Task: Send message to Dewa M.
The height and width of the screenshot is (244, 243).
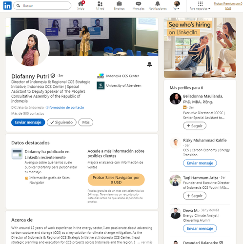Action: pyautogui.click(x=200, y=228)
